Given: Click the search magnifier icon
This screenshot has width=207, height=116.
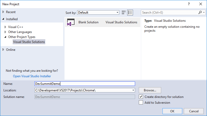Looking at the screenshot, I should pyautogui.click(x=200, y=13).
